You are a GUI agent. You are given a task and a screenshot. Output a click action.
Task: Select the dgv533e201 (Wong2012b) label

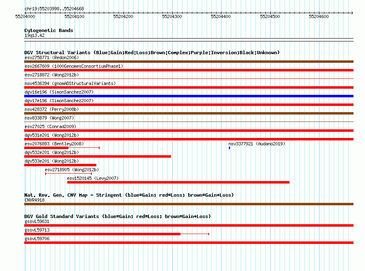click(x=52, y=161)
